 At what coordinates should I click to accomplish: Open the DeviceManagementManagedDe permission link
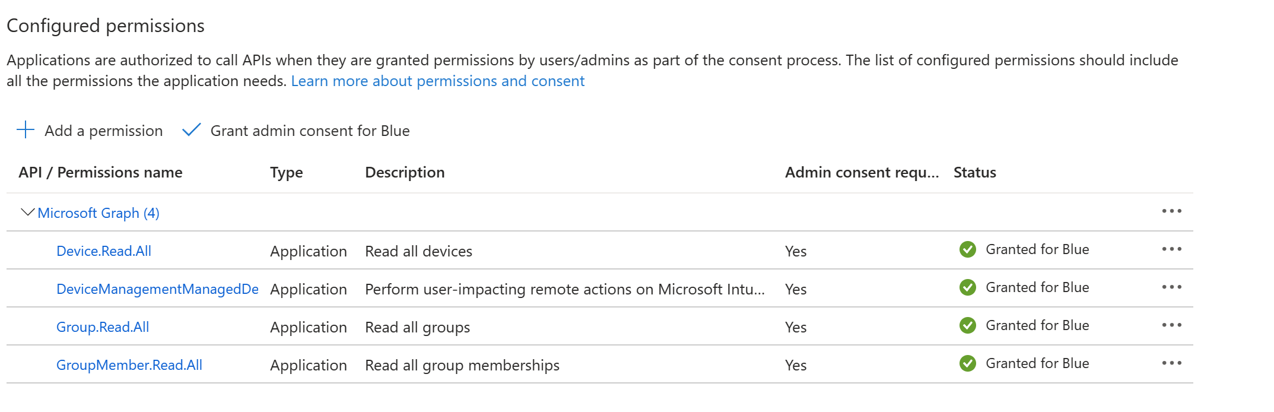point(157,289)
